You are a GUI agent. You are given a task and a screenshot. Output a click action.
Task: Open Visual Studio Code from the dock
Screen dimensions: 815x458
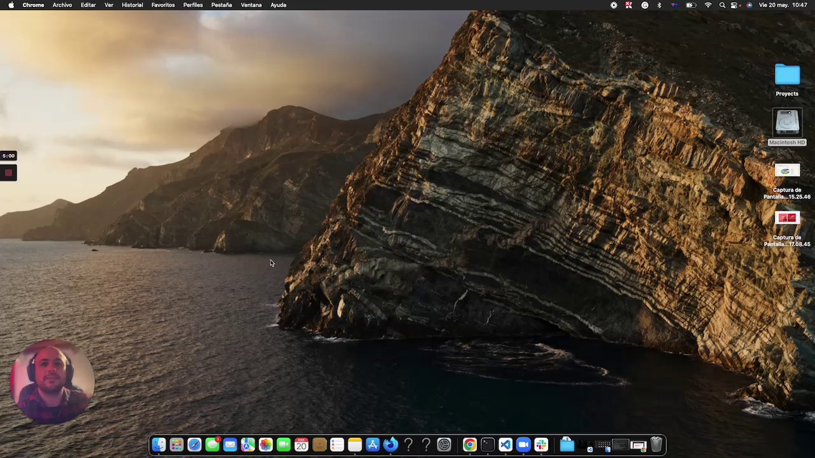coord(505,445)
